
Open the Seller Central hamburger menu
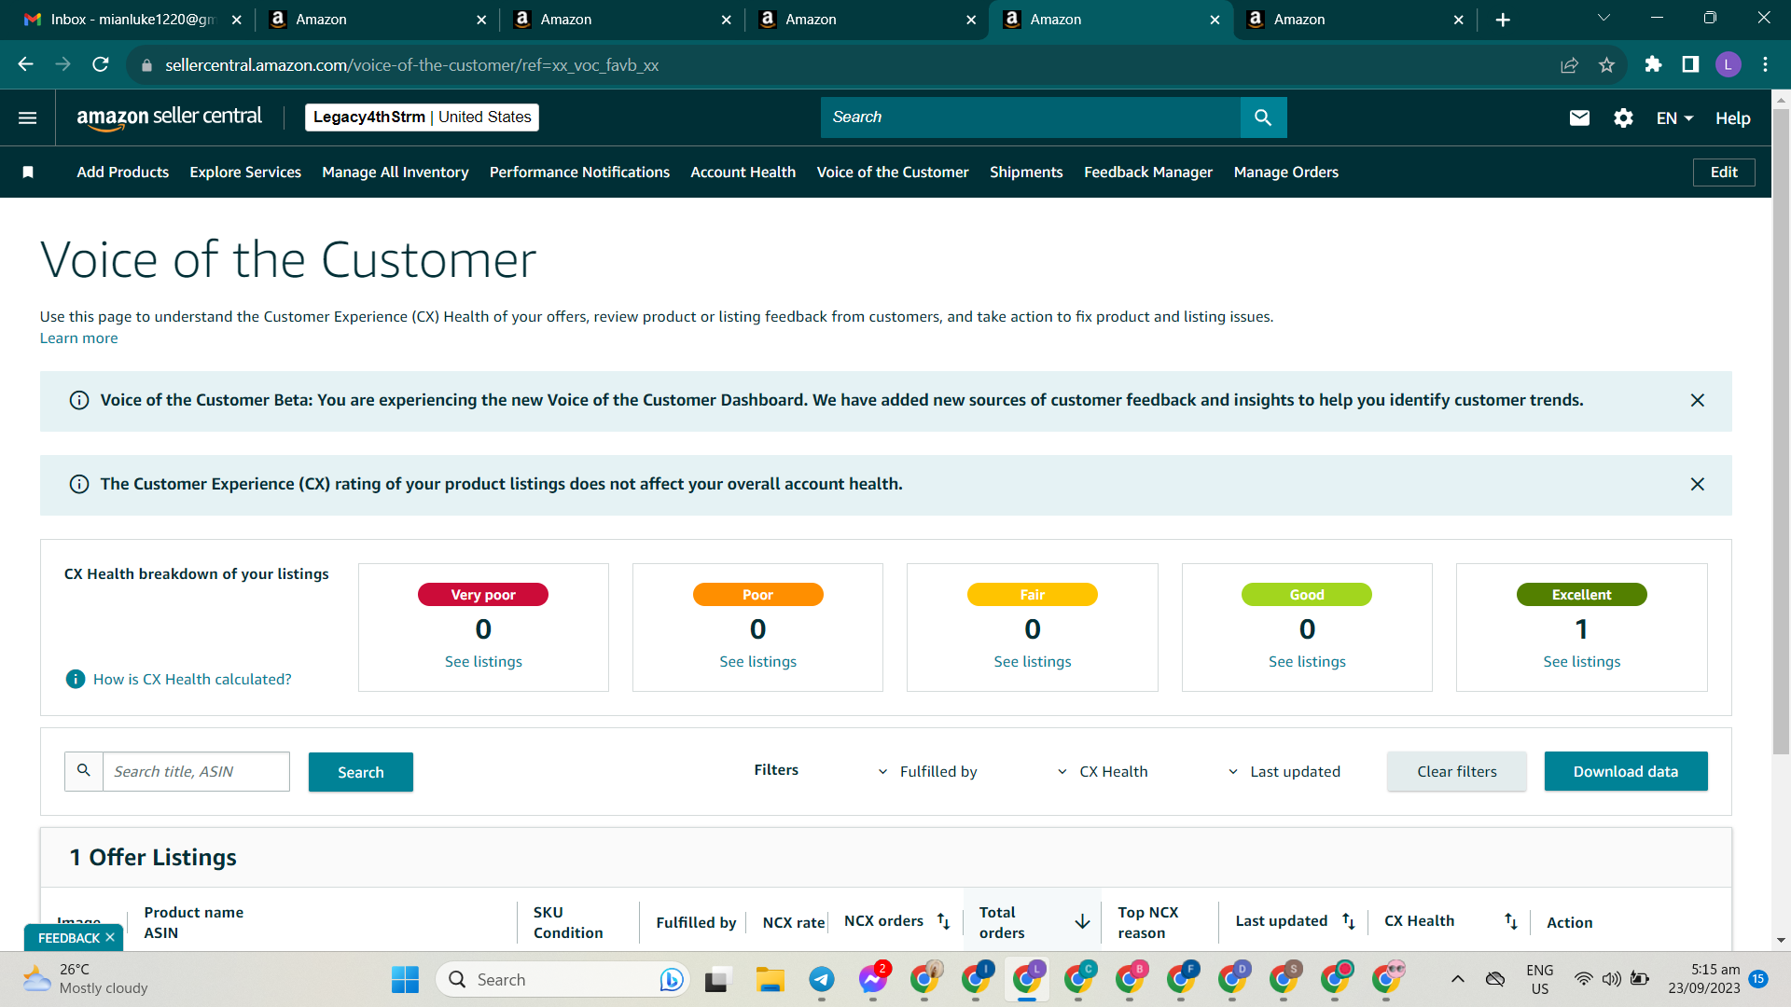[x=28, y=118]
